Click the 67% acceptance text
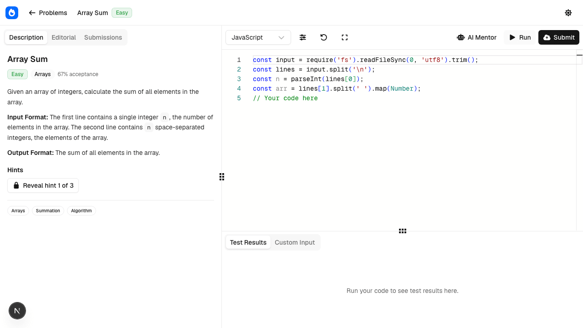The width and height of the screenshot is (583, 328). tap(78, 74)
